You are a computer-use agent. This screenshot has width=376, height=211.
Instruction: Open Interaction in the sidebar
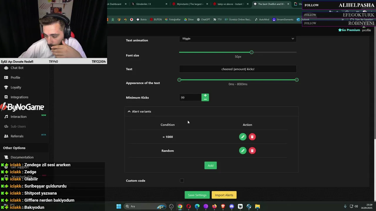tap(19, 117)
